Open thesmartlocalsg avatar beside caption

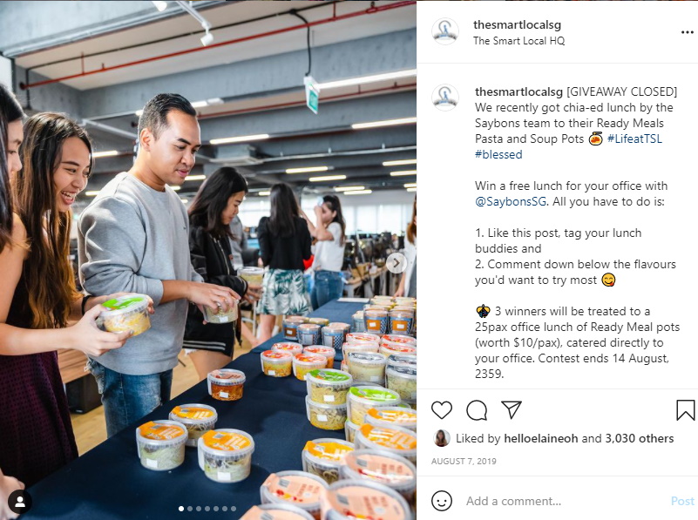(445, 98)
